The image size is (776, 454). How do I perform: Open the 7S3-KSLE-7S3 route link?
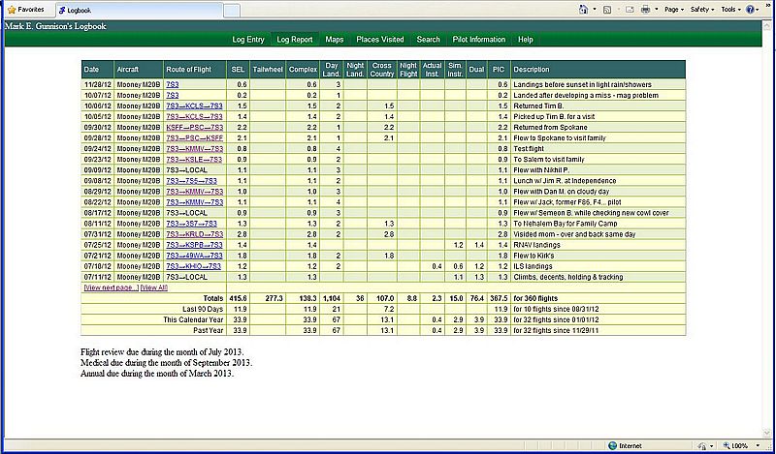click(194, 160)
